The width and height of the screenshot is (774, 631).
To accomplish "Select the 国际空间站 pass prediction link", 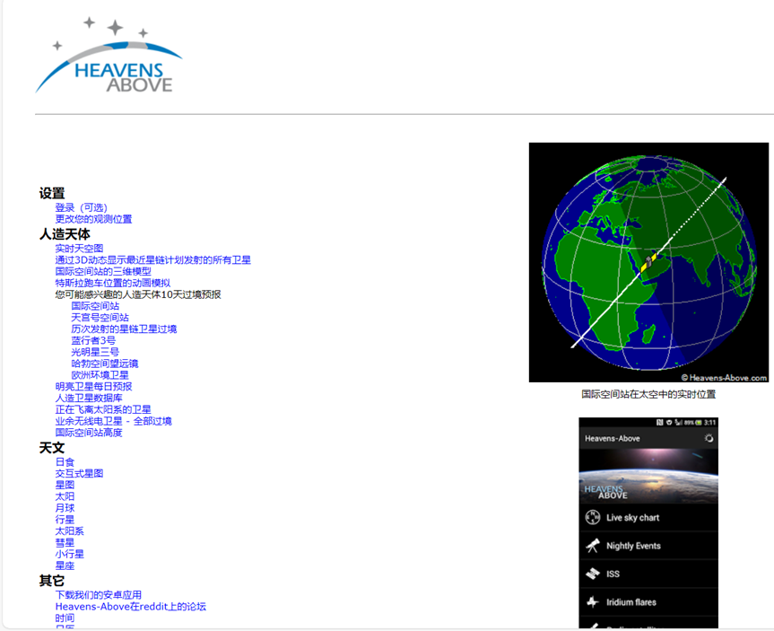I will pyautogui.click(x=95, y=306).
